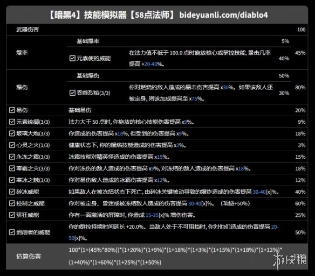315x276 pixels.
Task: Click the 寒霜之灾 value 18%
Action: click(x=300, y=168)
